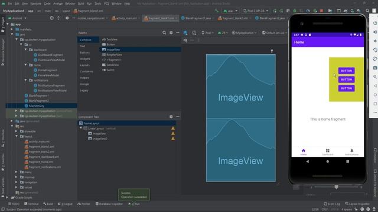
Task: Click emulator sidebar back triangle icon
Action: coord(375,86)
